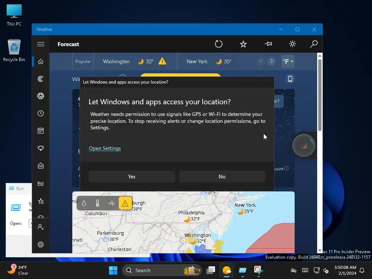Click Parkersburg on the map
The height and width of the screenshot is (279, 372).
(x=110, y=233)
